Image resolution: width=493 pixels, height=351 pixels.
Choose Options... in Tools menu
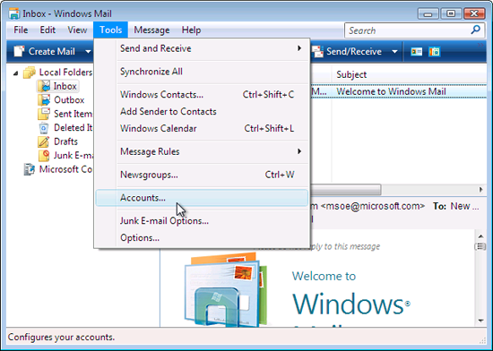[x=202, y=237]
